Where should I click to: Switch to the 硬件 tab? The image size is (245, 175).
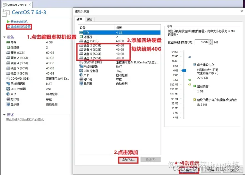[79, 19]
